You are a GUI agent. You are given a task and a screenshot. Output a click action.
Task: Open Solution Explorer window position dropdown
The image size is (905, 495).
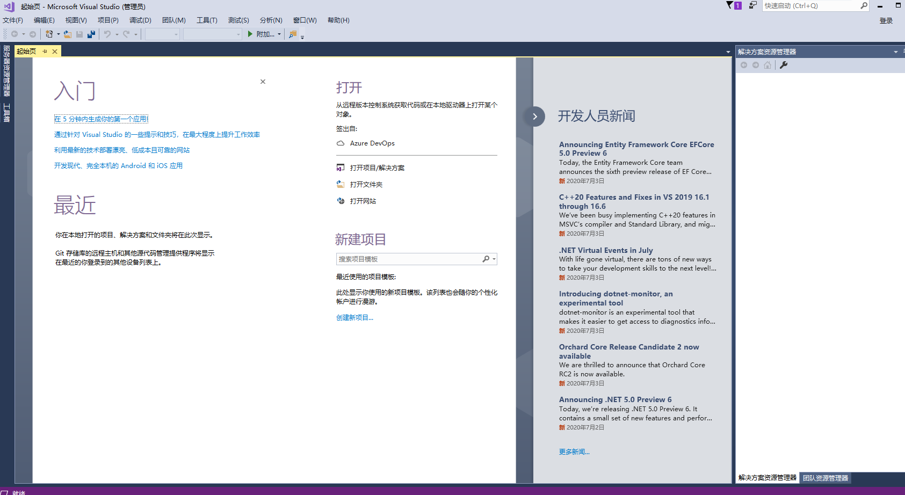point(896,52)
